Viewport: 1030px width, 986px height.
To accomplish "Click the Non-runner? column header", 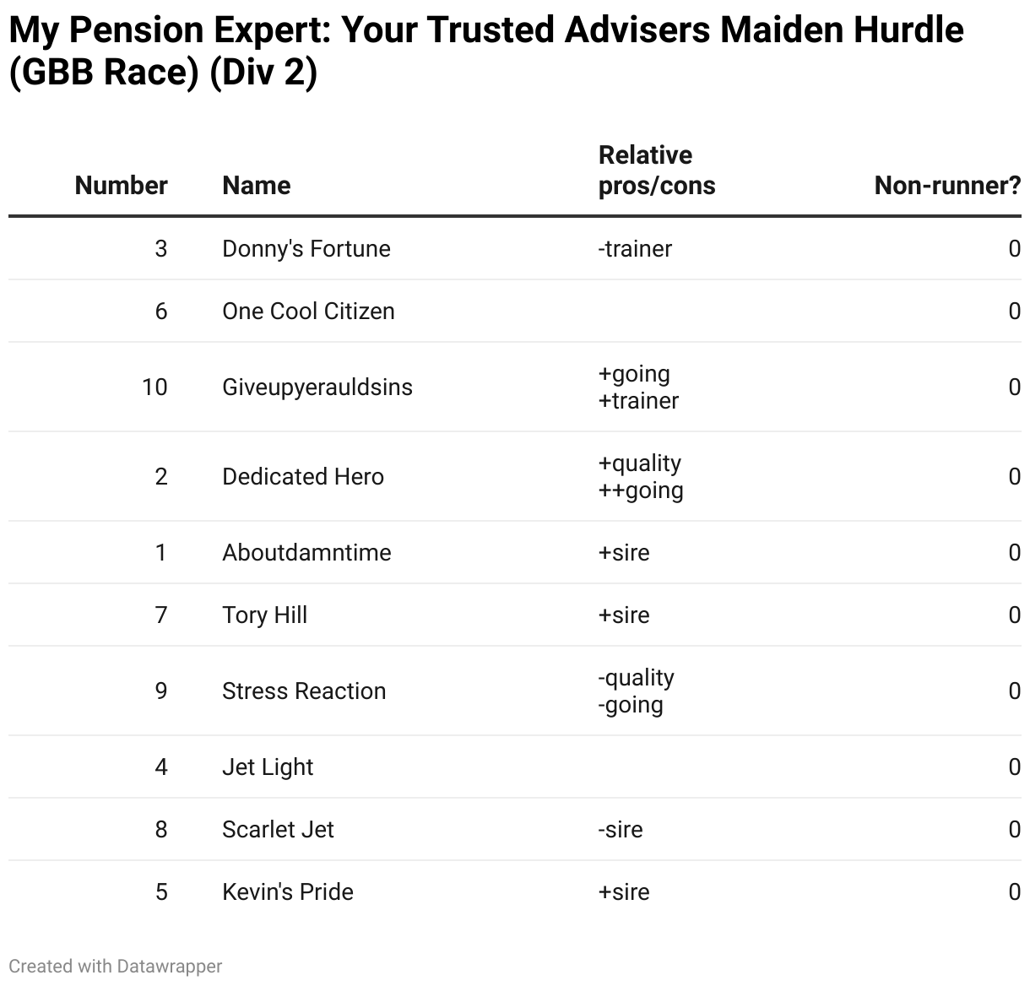I will [947, 186].
